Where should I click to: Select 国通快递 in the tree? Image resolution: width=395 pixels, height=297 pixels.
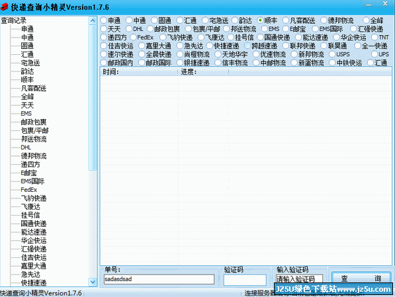click(34, 224)
